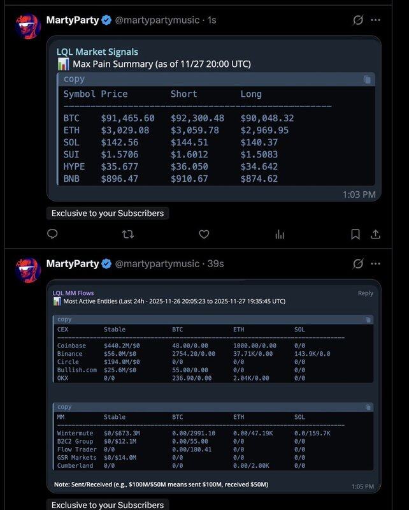Click the first Exclusive to your Subscribers label
This screenshot has width=409, height=510.
click(x=107, y=213)
